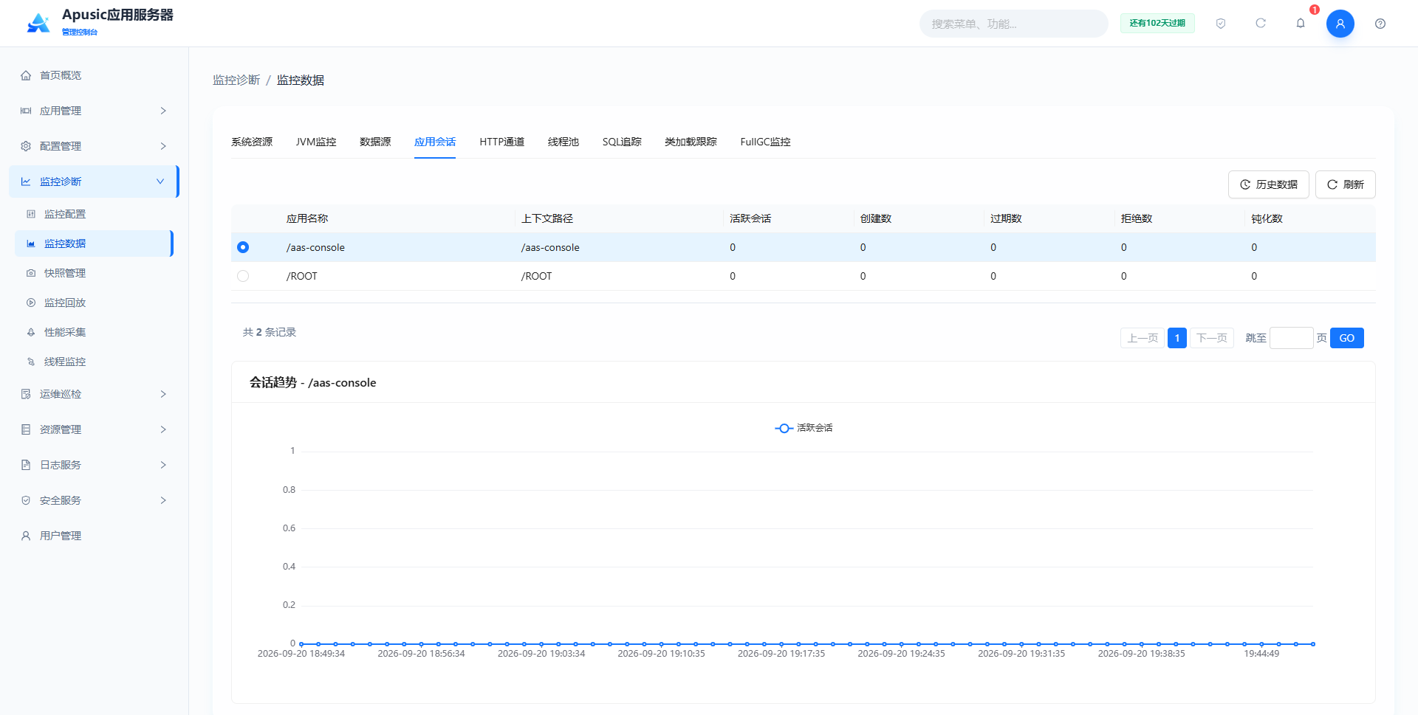The height and width of the screenshot is (715, 1418).
Task: Click the 历史数据 button
Action: (x=1269, y=184)
